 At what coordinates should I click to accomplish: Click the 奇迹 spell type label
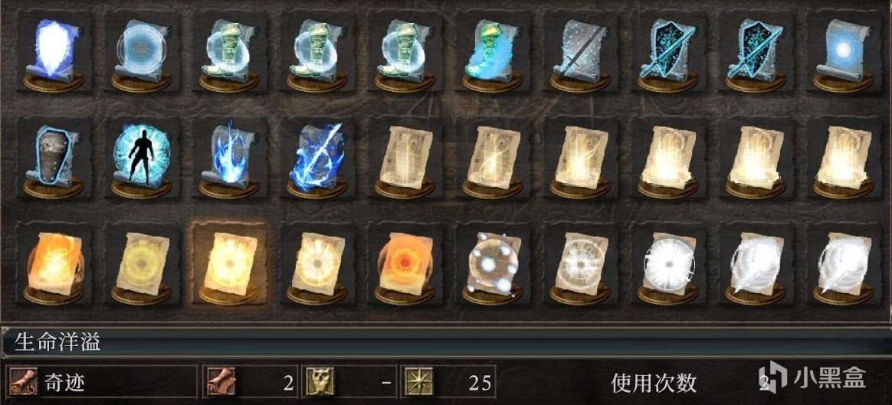click(64, 382)
